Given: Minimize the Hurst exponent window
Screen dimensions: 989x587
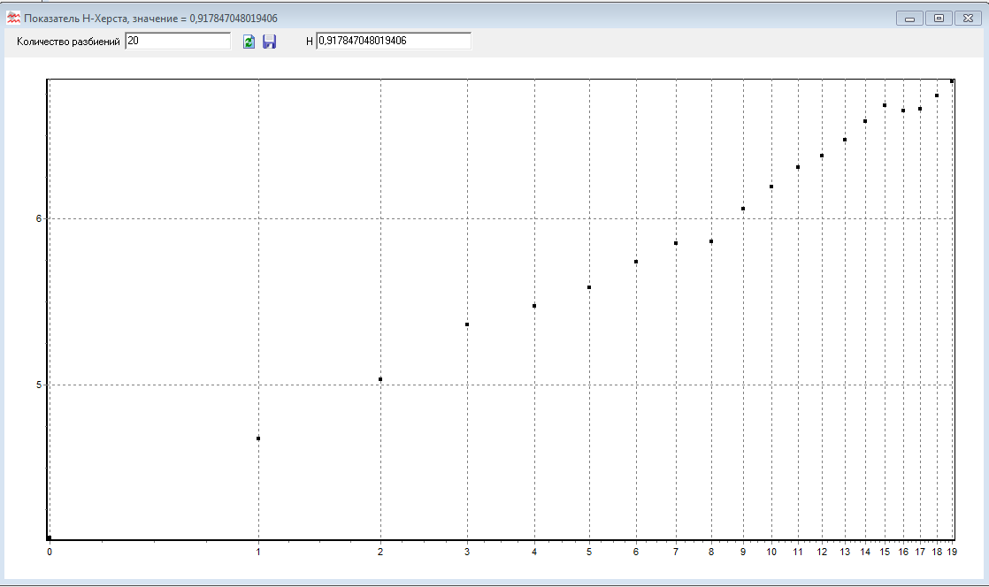Looking at the screenshot, I should [x=909, y=18].
